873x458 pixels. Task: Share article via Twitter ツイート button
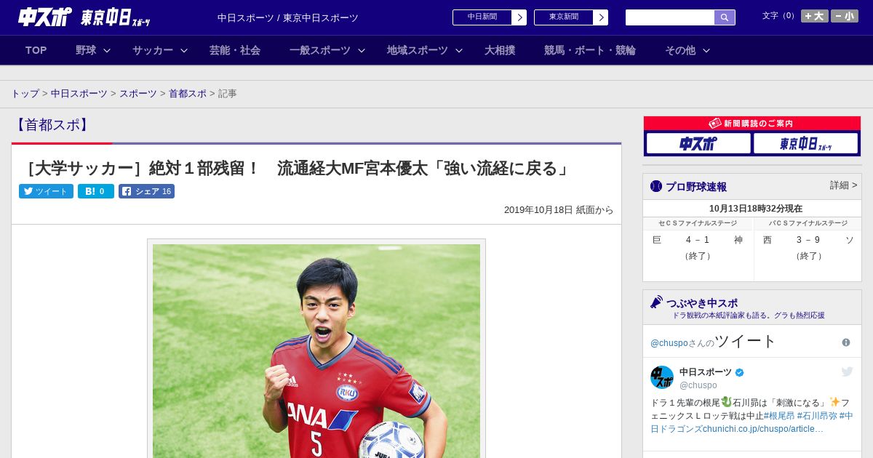pyautogui.click(x=46, y=191)
